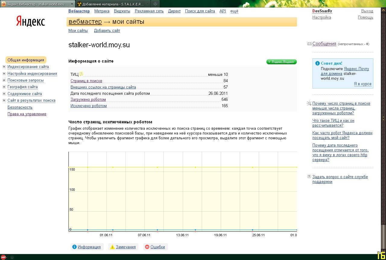
Task: Click the ТИЦ question mark help icon
Action: pyautogui.click(x=81, y=74)
